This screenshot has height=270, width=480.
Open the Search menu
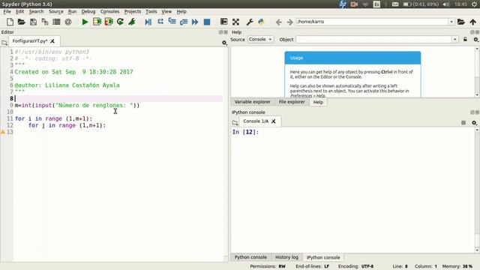pyautogui.click(x=36, y=11)
